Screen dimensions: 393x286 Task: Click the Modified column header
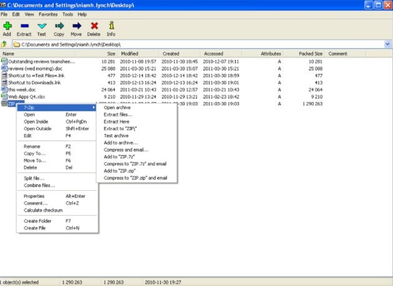coord(130,54)
